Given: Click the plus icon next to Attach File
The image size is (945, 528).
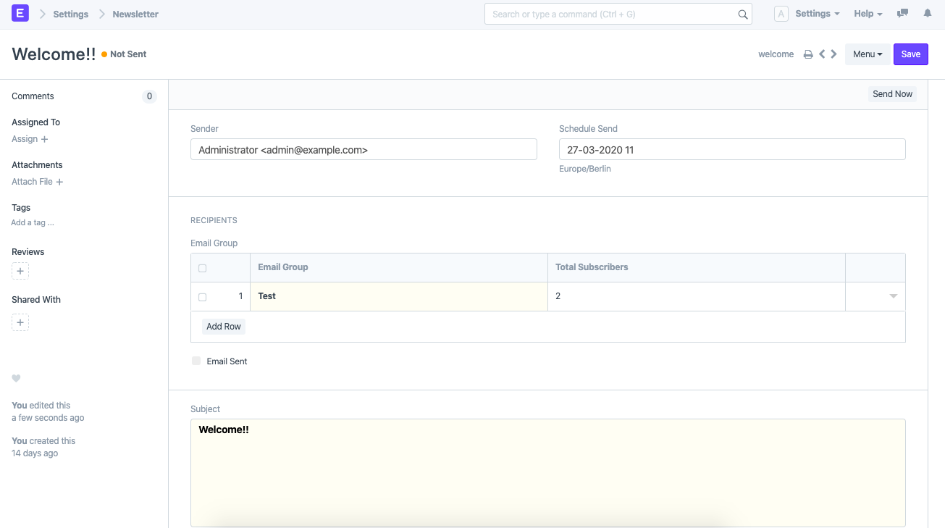Looking at the screenshot, I should point(59,182).
